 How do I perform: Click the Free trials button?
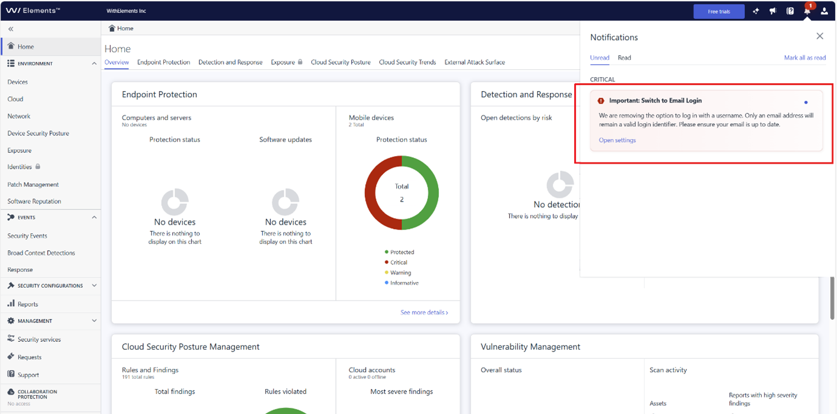point(719,12)
